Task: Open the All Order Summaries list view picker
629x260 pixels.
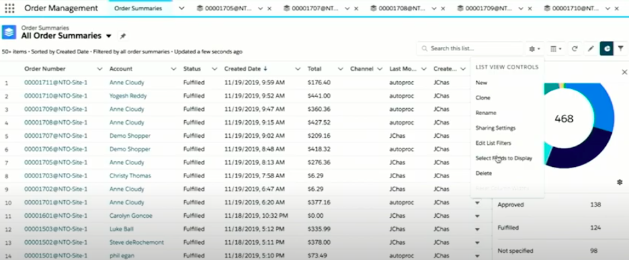Action: point(108,36)
